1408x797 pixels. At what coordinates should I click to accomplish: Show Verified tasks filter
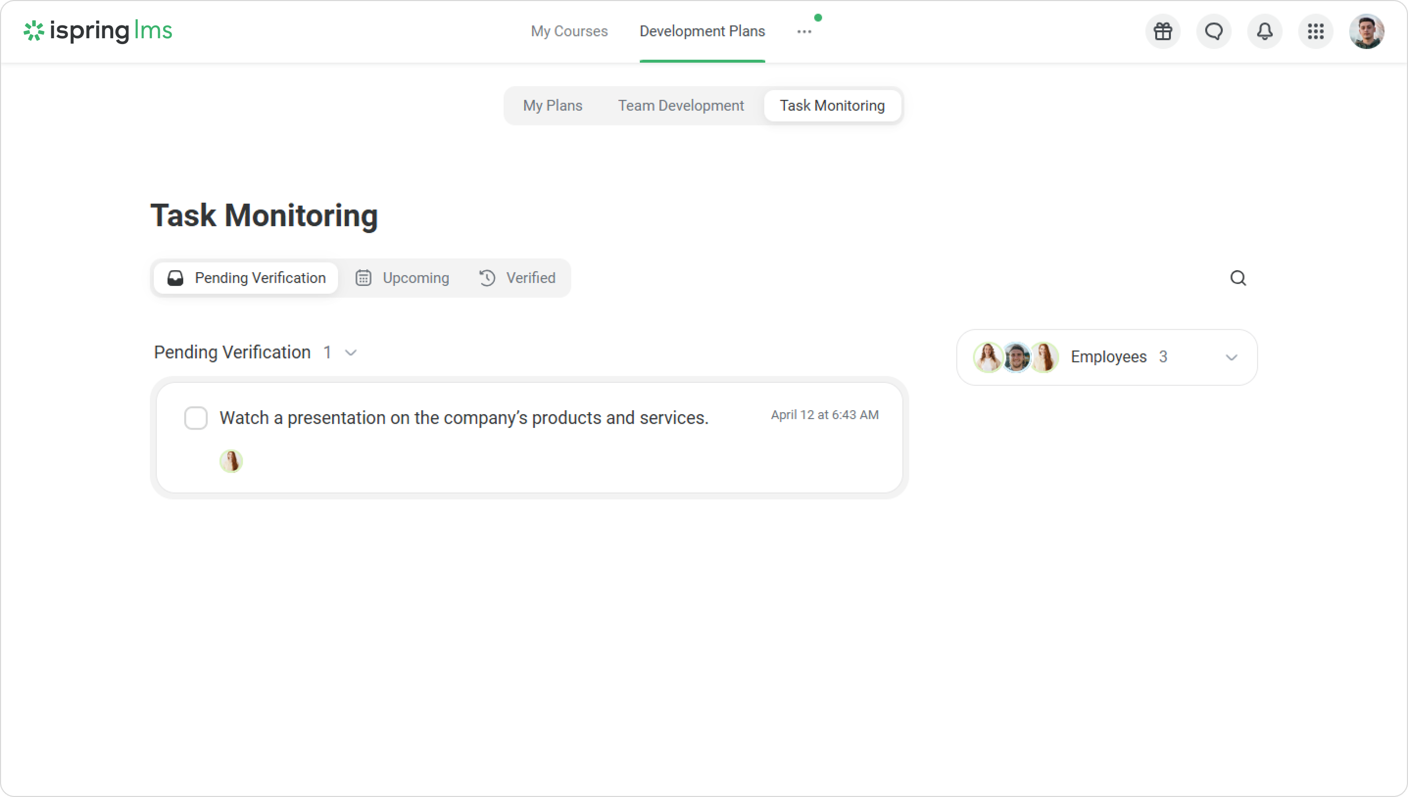(x=517, y=278)
